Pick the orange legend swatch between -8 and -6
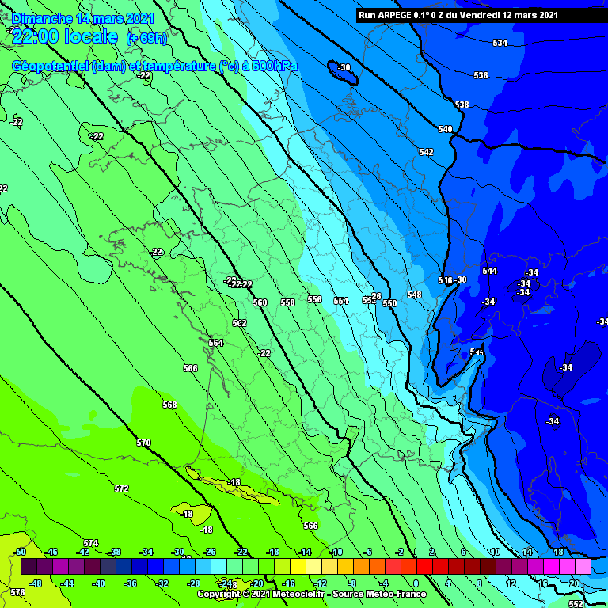 pos(361,566)
